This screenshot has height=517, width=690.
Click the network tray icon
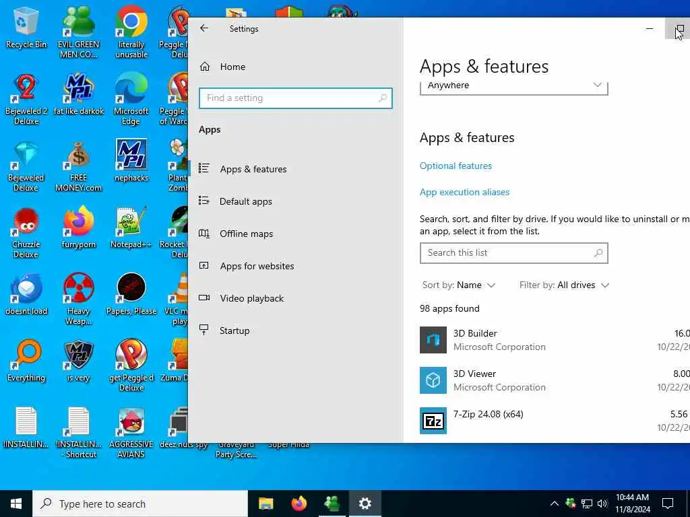coord(587,504)
